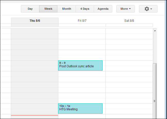Show the 4 Days view
This screenshot has height=119, width=167.
point(85,9)
